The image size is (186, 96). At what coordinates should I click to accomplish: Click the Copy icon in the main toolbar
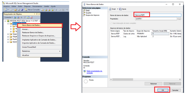point(60,10)
